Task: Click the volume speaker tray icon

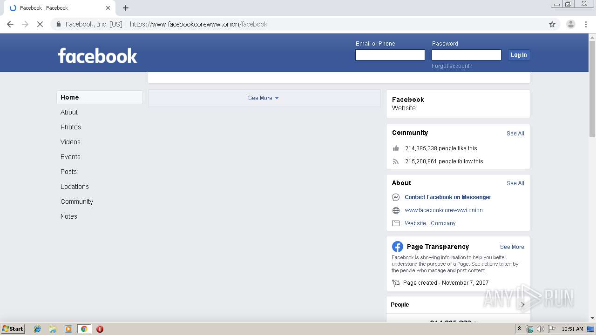Action: pos(540,329)
